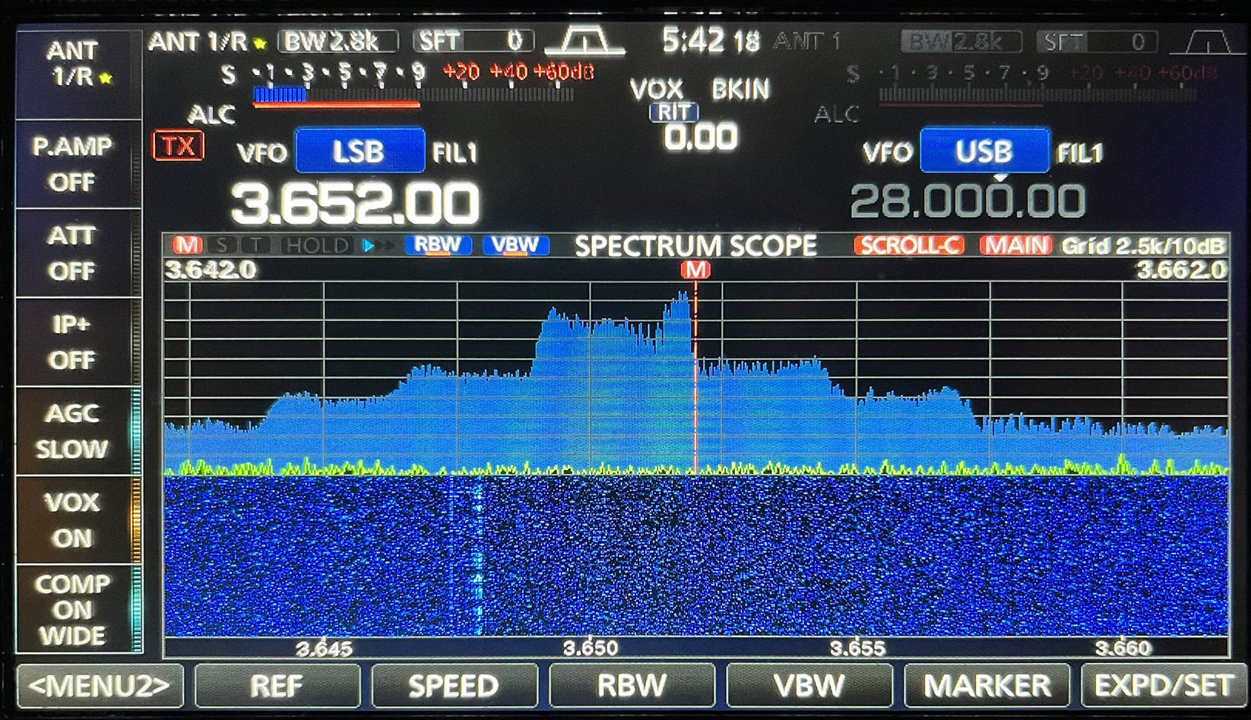
Task: Tap the SCROLL-C scope mode indicator
Action: pyautogui.click(x=909, y=245)
